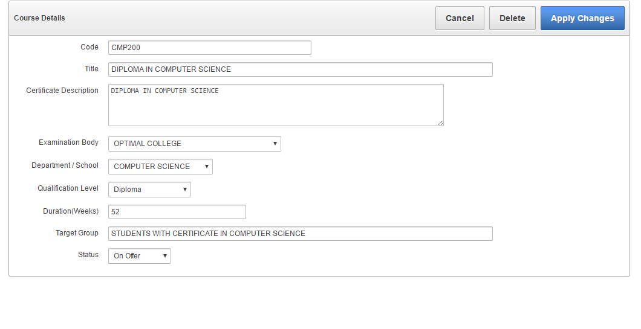The height and width of the screenshot is (329, 641).
Task: Click into the Title input field
Action: [300, 69]
